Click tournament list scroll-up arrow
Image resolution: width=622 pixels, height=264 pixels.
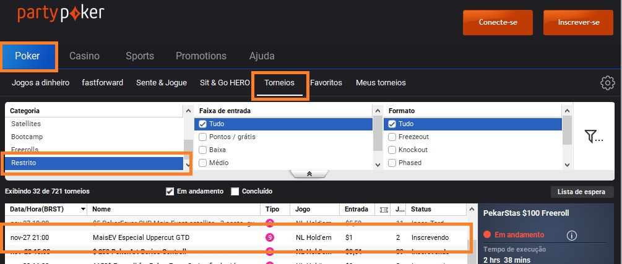point(471,210)
